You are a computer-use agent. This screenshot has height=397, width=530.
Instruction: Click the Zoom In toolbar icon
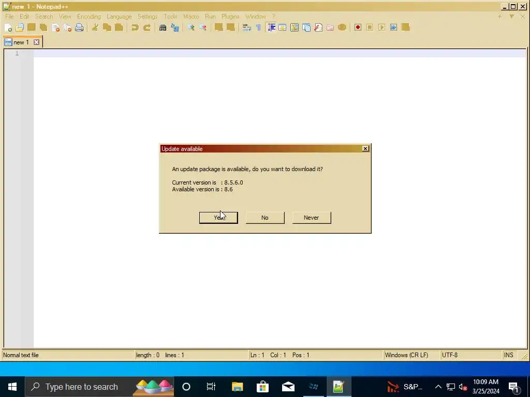[x=191, y=28]
